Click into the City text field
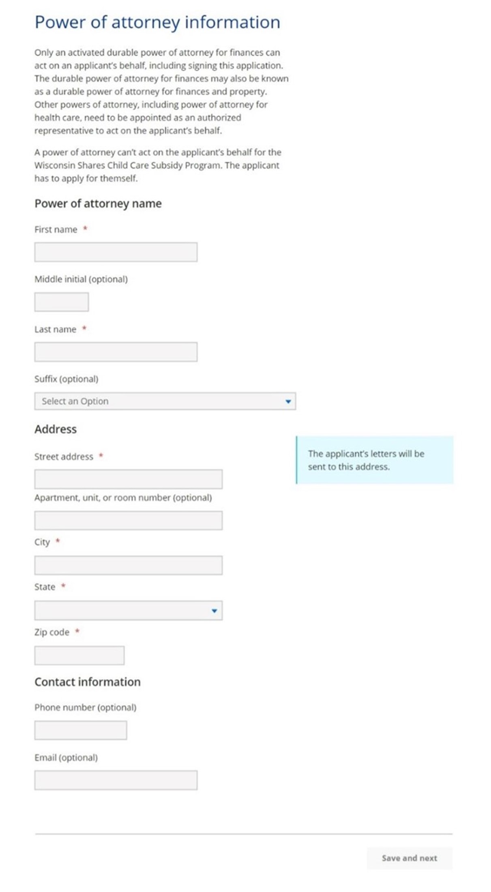The image size is (491, 892). [x=128, y=565]
